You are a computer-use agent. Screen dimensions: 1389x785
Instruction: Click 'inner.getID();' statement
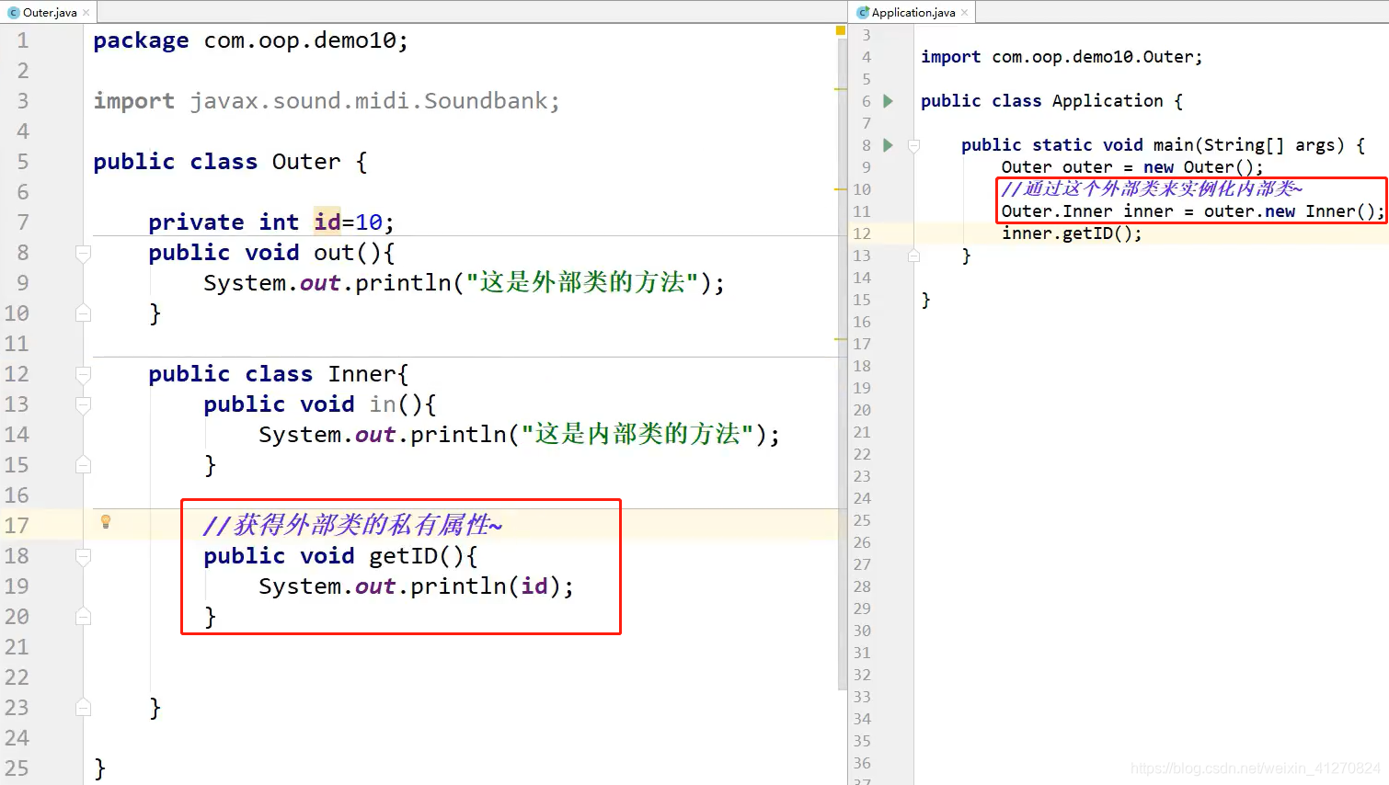(x=1072, y=233)
